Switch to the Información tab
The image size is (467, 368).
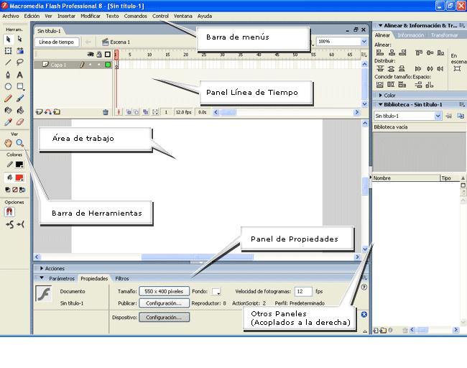click(411, 35)
